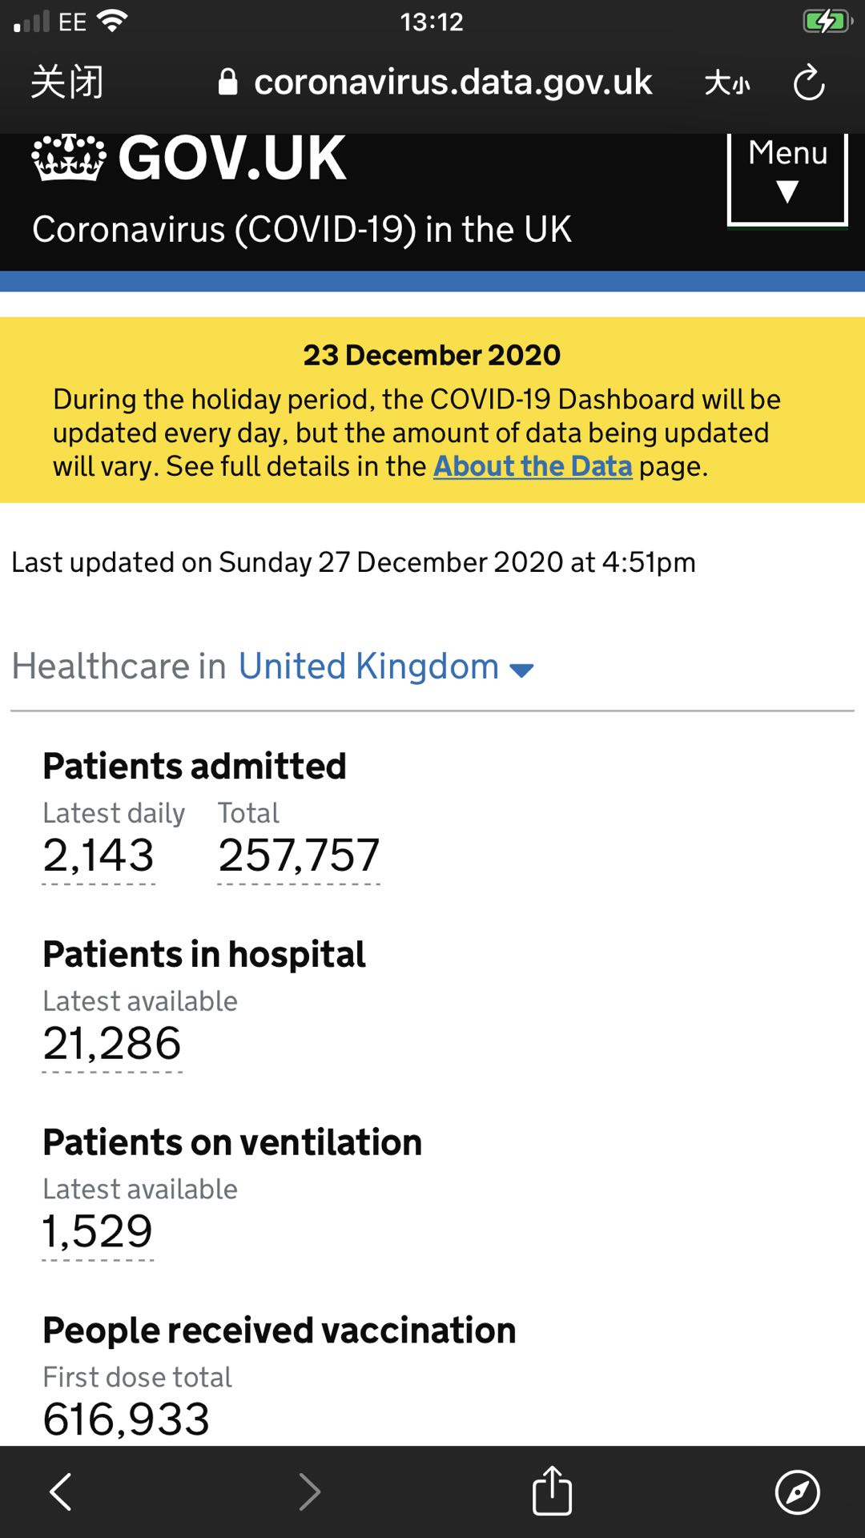Close the browser view with 关闭
Screen dimensions: 865x1538
(67, 83)
